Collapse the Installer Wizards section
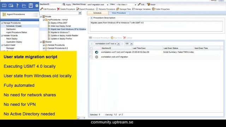Image resolution: width=226 pixels, height=127 pixels. click(2, 36)
